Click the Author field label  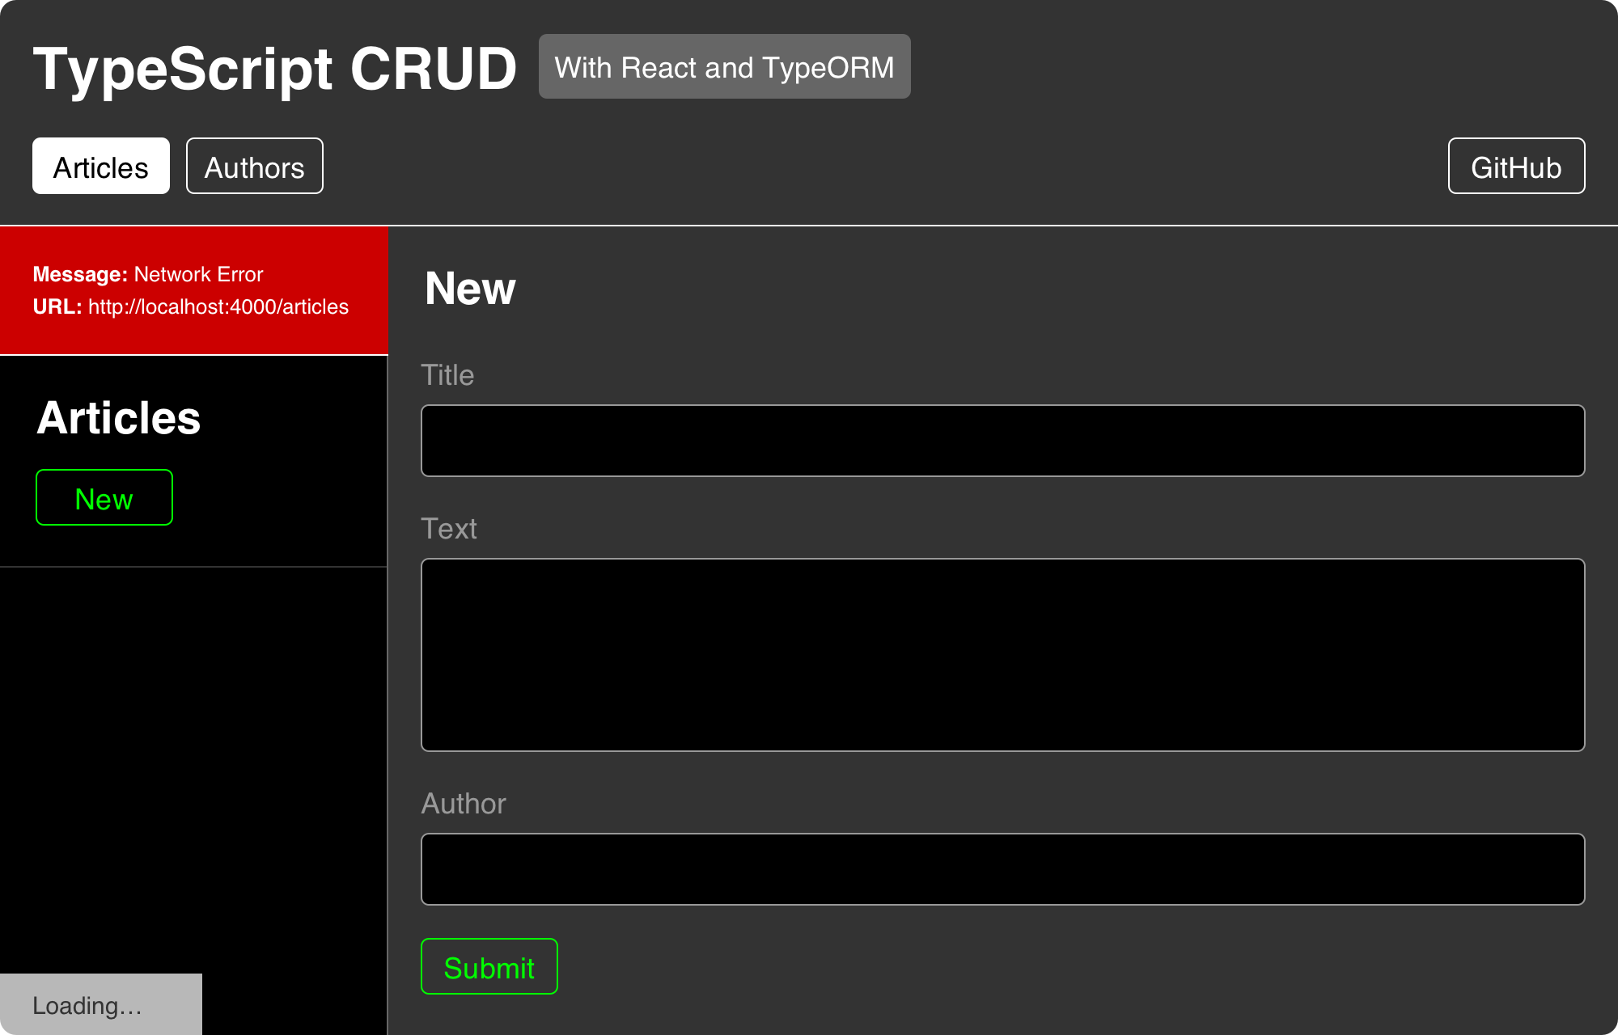(464, 804)
